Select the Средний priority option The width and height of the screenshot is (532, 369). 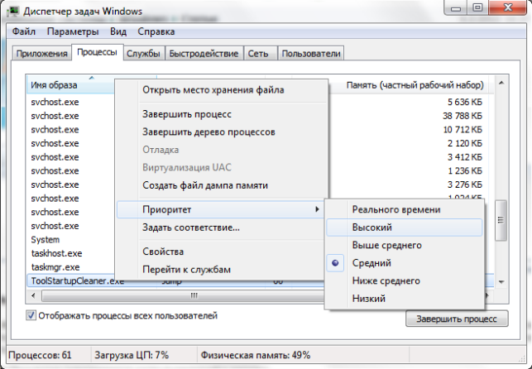tap(404, 263)
